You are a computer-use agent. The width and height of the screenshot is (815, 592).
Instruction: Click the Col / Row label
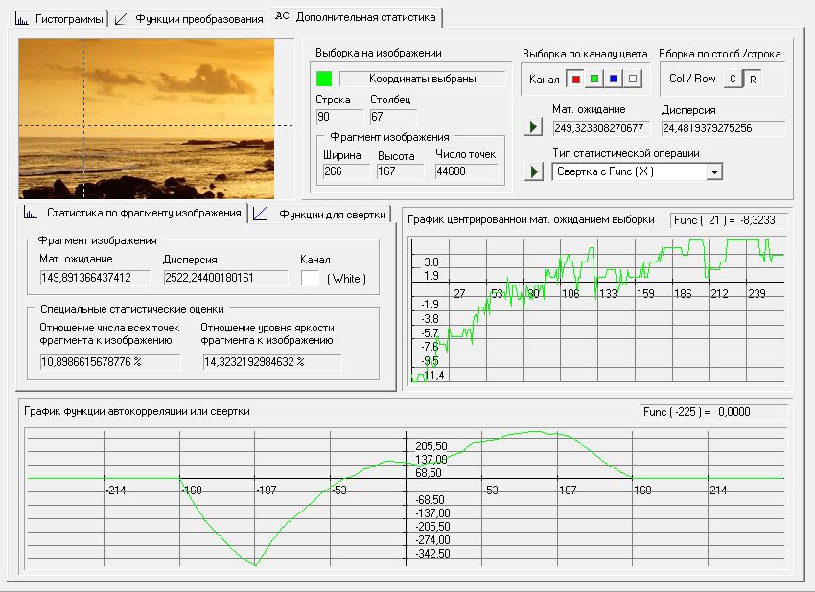click(692, 79)
